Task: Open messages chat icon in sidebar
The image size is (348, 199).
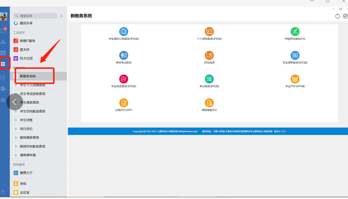Action: (3, 31)
